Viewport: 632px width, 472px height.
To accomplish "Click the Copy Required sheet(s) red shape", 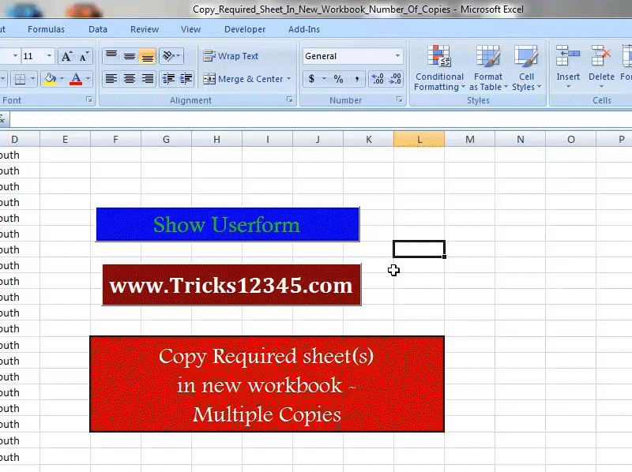I will point(267,384).
